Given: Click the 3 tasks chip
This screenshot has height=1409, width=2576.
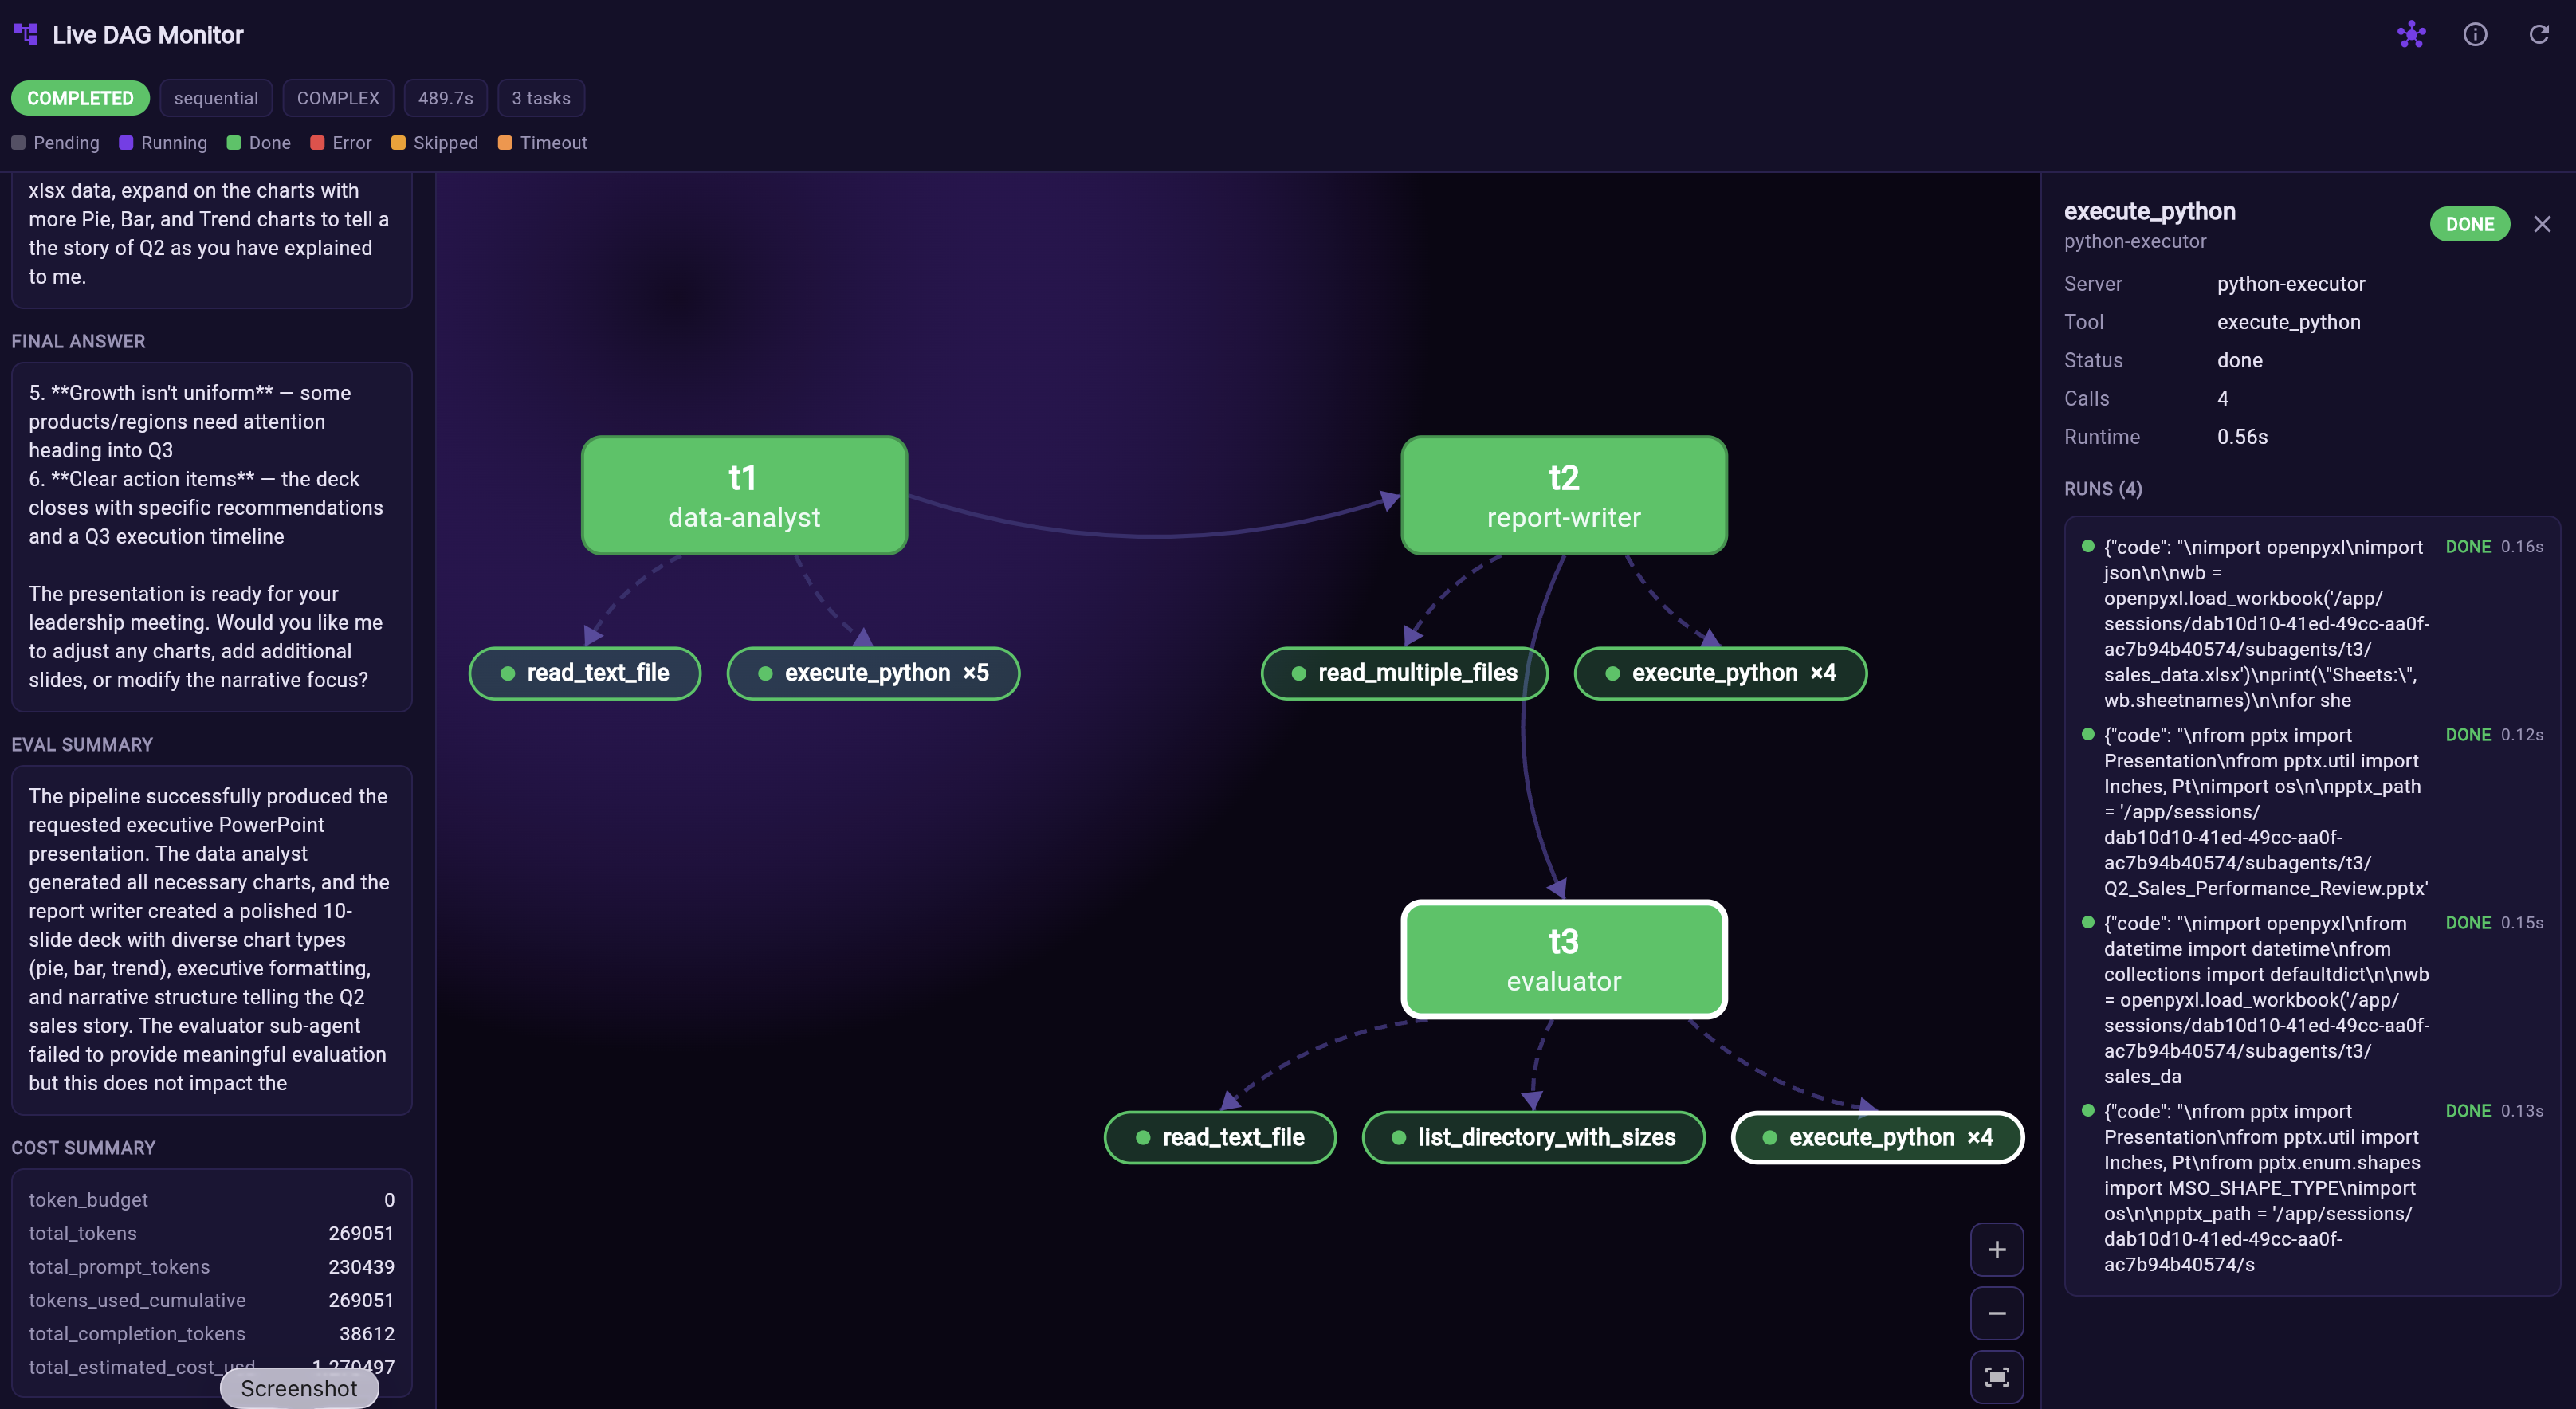Looking at the screenshot, I should pos(541,98).
